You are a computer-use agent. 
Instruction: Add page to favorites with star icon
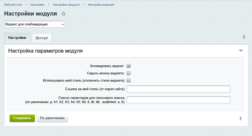click(x=64, y=14)
